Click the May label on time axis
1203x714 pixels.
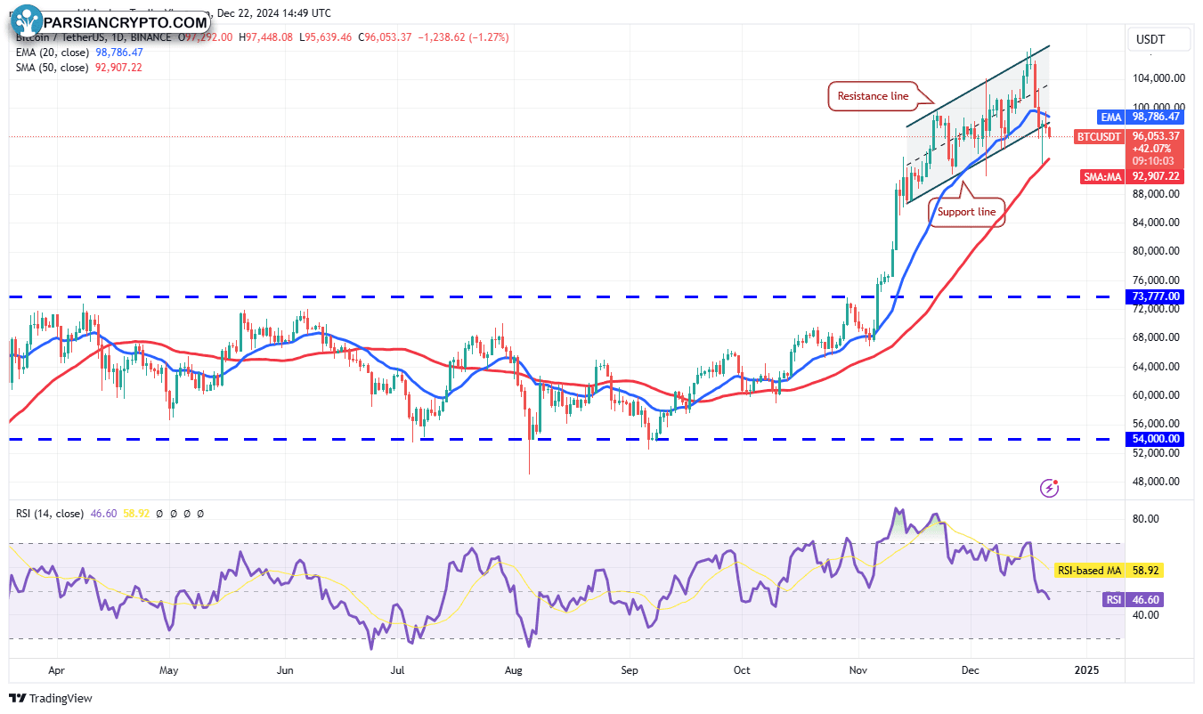169,669
